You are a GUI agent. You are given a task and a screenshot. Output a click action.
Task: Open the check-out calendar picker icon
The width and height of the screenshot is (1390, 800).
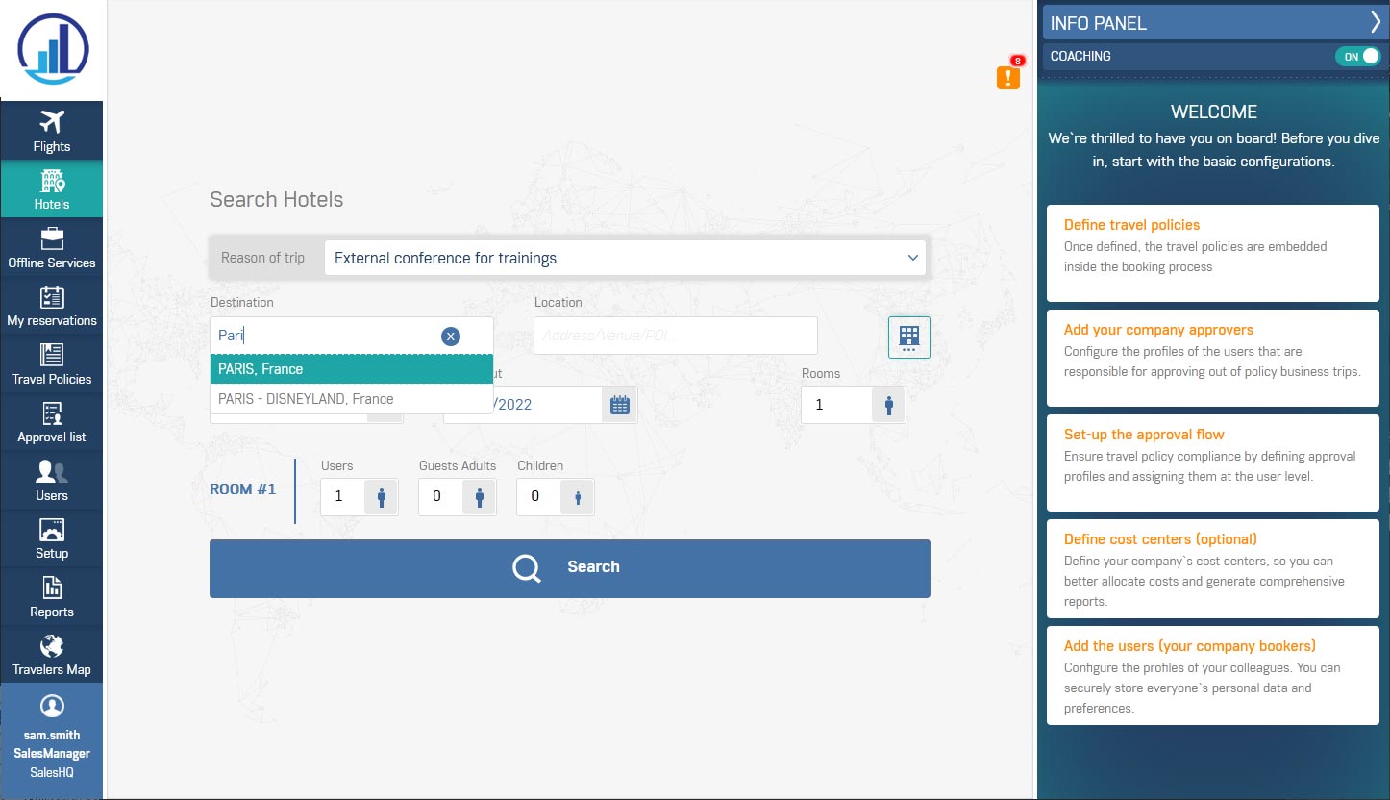(x=620, y=405)
